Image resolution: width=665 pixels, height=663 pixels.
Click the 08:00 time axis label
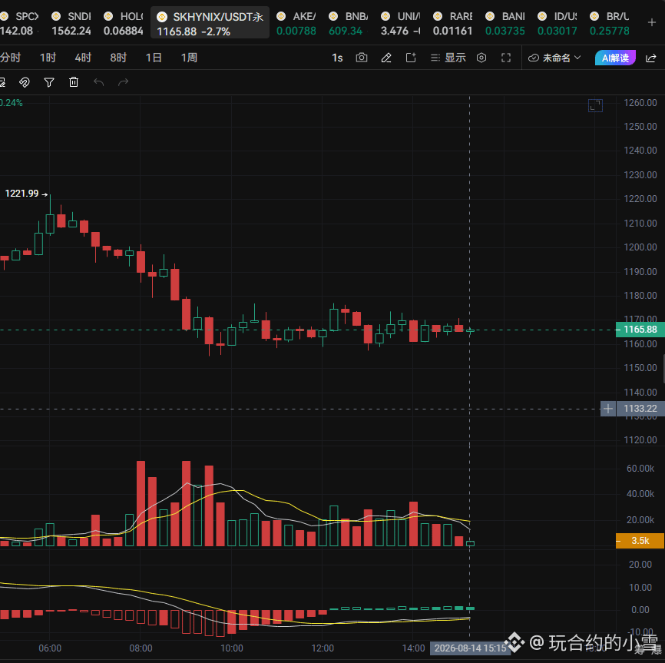click(x=141, y=648)
